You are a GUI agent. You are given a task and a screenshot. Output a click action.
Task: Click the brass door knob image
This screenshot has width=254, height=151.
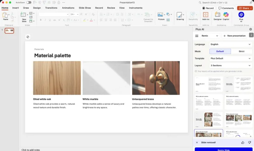pos(156,78)
